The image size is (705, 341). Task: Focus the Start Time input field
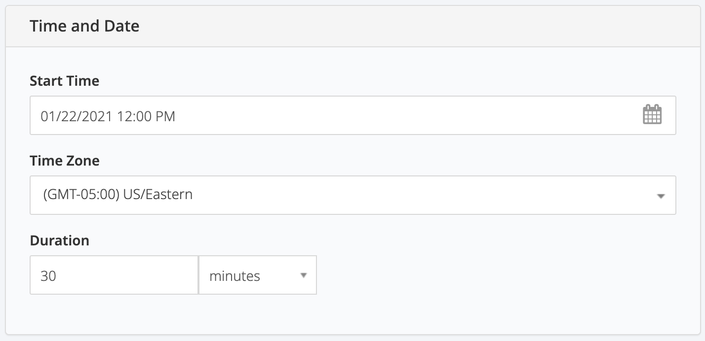tap(353, 115)
